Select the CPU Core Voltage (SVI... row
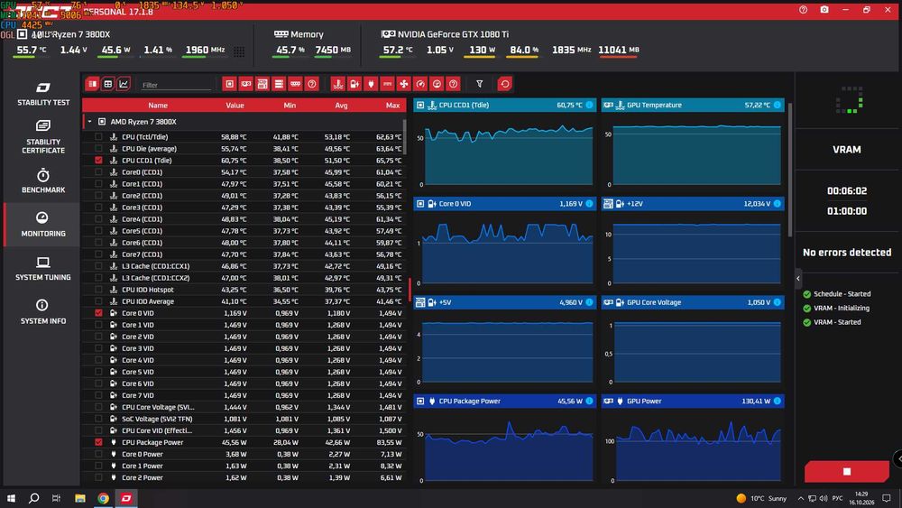 pos(244,407)
